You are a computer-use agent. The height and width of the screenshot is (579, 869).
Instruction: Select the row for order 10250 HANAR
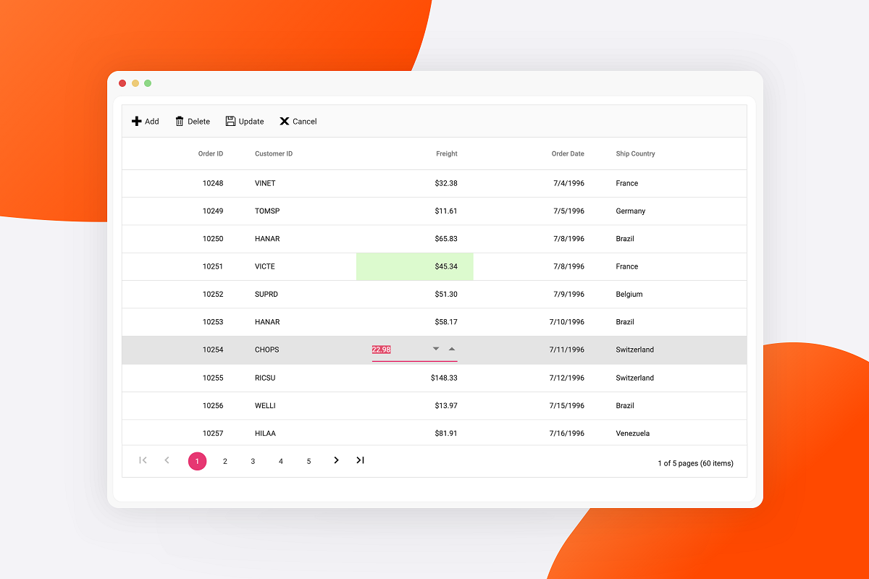[362, 239]
